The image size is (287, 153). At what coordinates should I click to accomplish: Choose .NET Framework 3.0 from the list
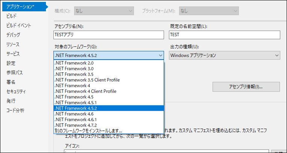pos(109,69)
